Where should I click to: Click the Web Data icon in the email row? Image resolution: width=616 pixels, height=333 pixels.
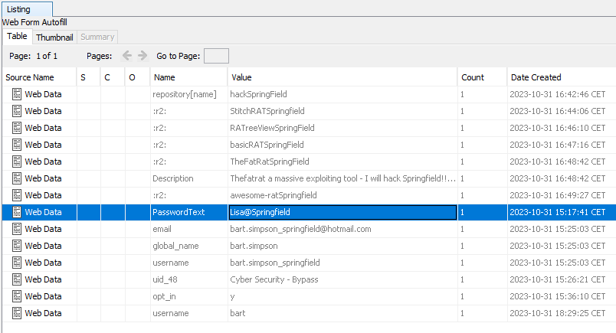(x=17, y=229)
